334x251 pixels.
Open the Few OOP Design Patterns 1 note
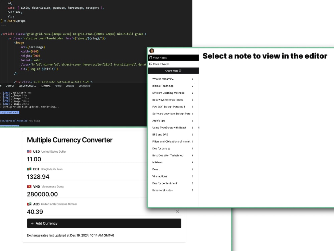tap(168, 107)
